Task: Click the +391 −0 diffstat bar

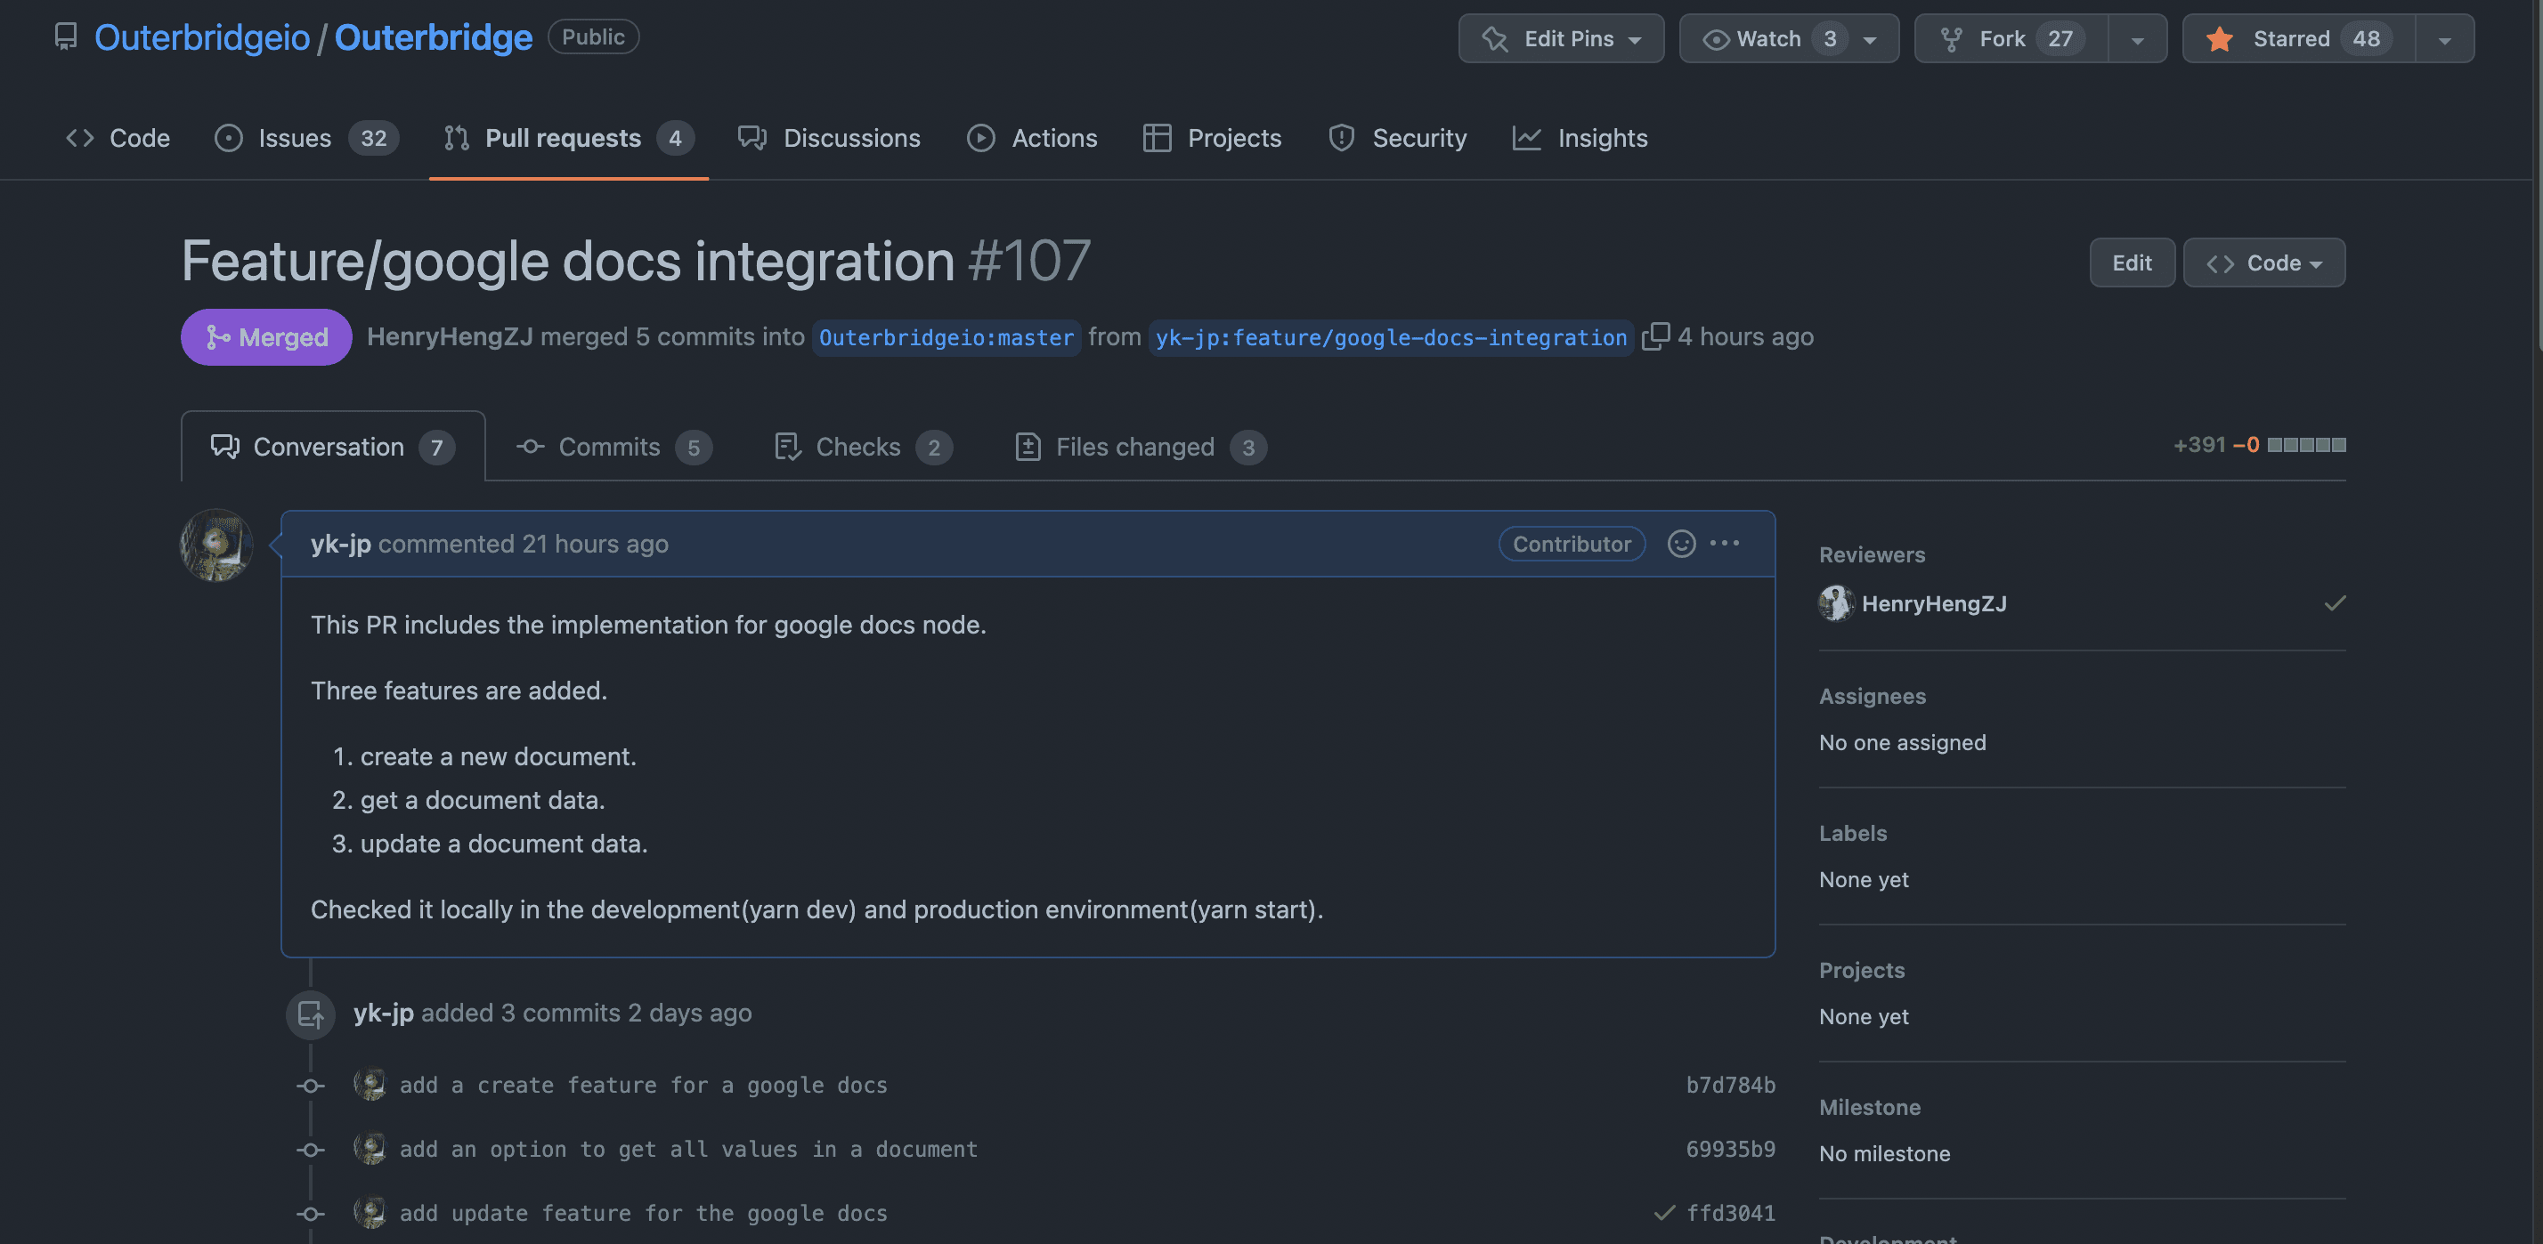Action: pyautogui.click(x=2259, y=445)
